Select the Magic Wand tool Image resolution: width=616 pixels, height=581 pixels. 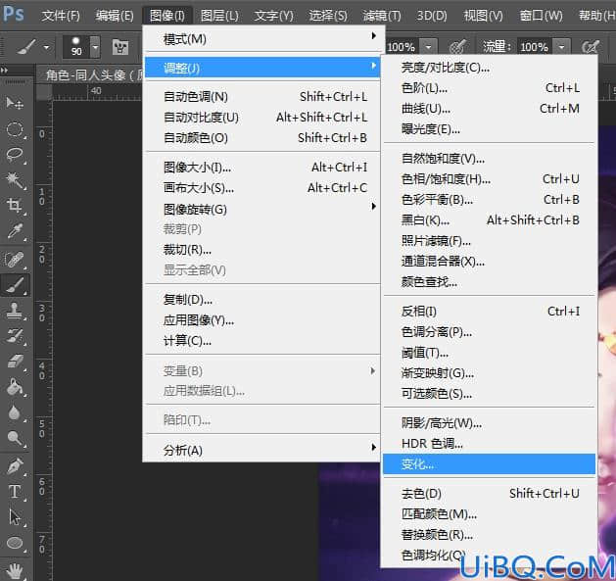(x=15, y=180)
